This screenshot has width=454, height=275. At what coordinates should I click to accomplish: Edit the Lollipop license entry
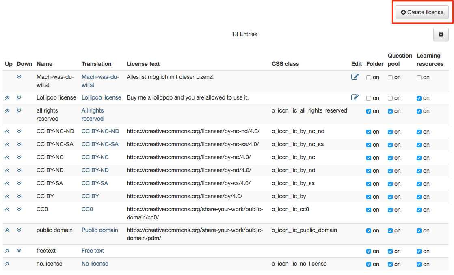coord(355,97)
